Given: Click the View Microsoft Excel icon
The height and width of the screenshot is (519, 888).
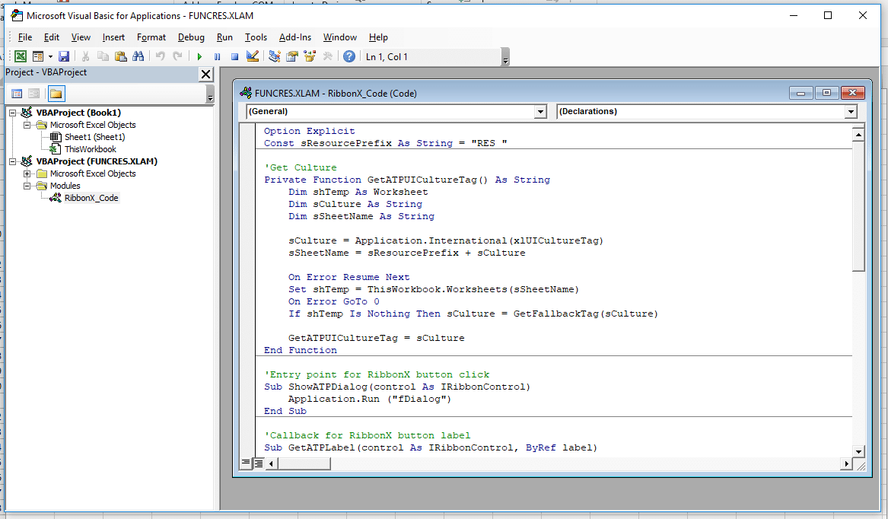Looking at the screenshot, I should pos(21,56).
